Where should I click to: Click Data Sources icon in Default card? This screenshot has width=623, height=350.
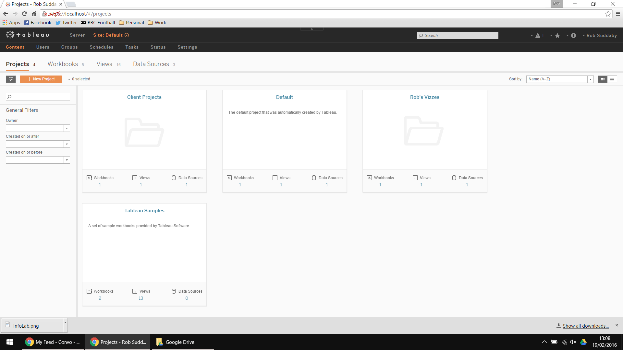click(314, 178)
